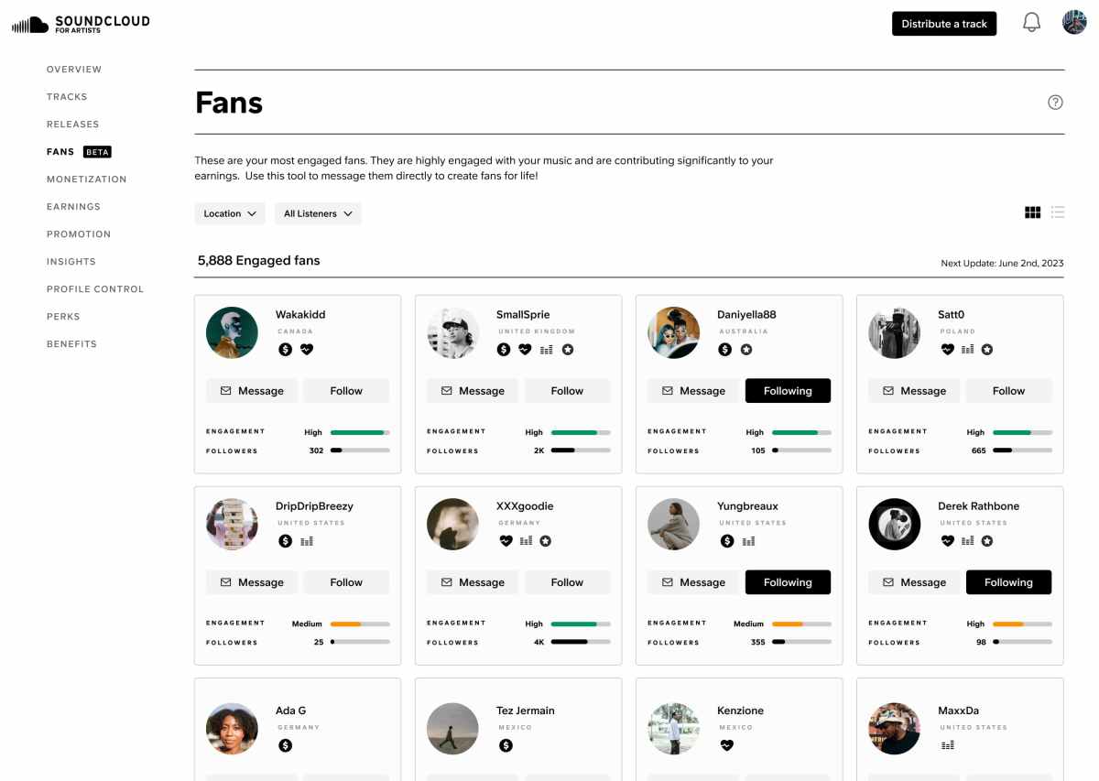Click the equalizer listening icon on XXXgoodie's card
The width and height of the screenshot is (1099, 781).
(525, 540)
